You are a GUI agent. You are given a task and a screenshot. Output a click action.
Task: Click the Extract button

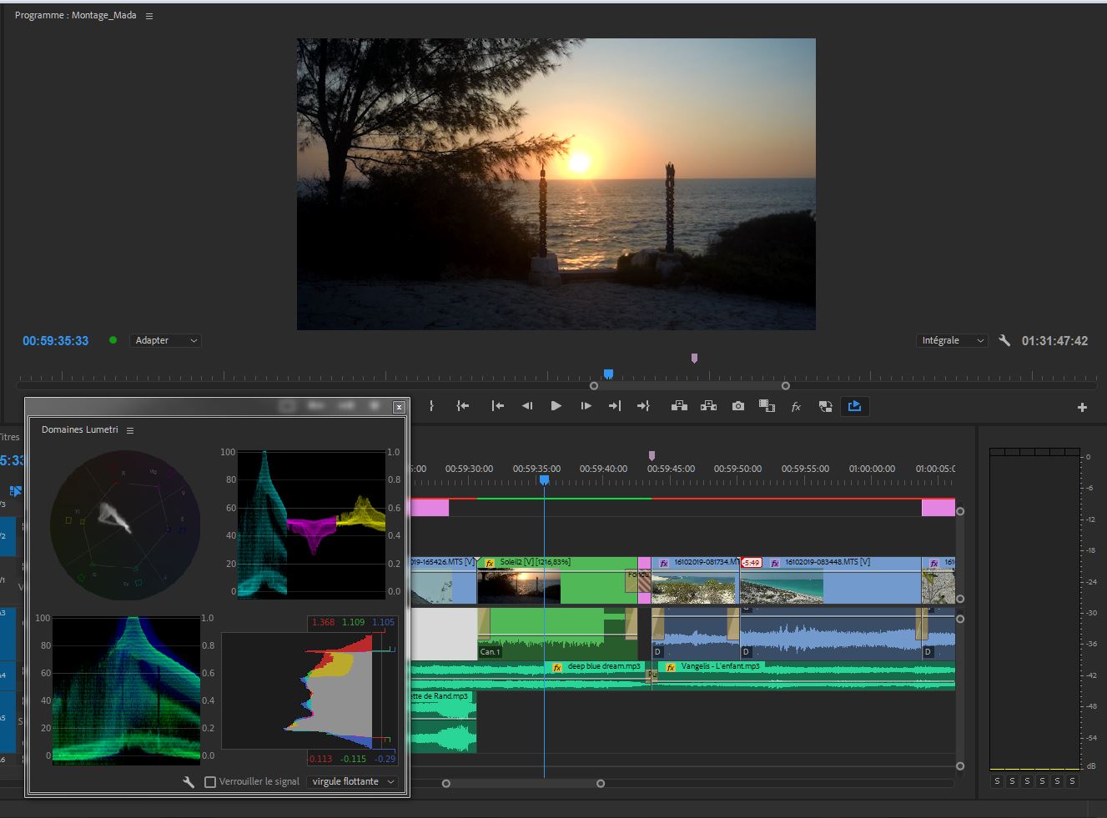coord(708,406)
